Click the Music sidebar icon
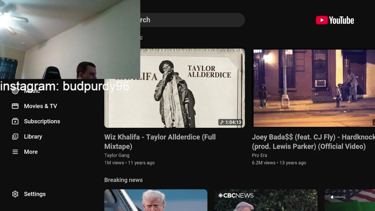375x211 pixels. (15, 91)
